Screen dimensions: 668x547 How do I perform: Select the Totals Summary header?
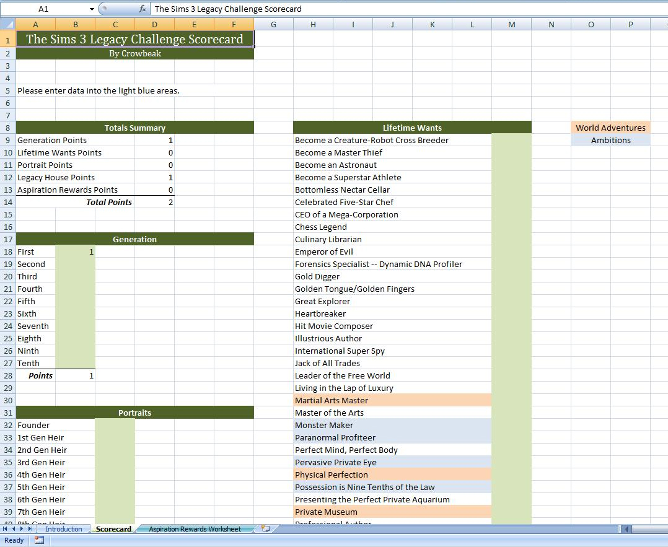pos(135,128)
